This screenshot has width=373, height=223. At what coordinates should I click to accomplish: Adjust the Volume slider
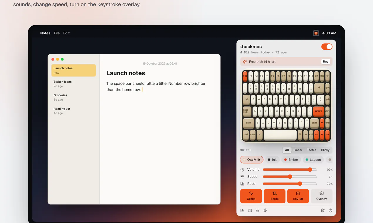click(x=290, y=170)
